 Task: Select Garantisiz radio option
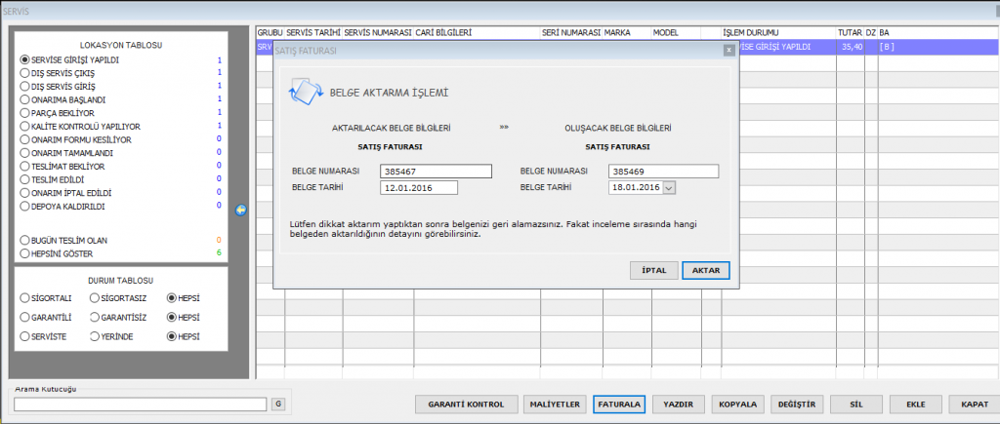pos(95,318)
